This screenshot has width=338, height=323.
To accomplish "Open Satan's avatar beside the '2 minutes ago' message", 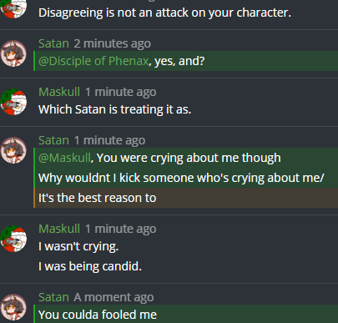I will click(x=13, y=53).
